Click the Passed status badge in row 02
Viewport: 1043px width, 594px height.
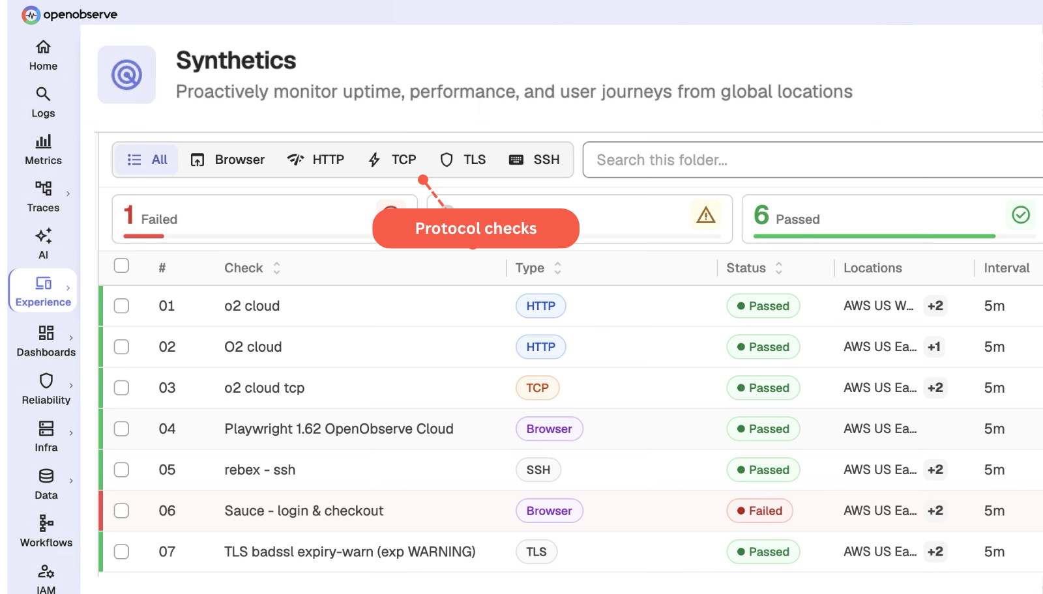pyautogui.click(x=763, y=347)
